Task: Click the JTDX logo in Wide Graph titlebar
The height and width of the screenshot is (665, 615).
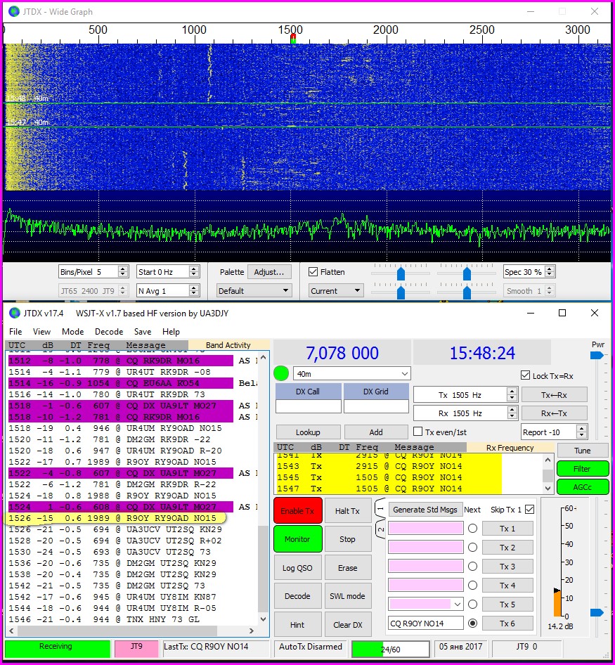Action: (14, 11)
